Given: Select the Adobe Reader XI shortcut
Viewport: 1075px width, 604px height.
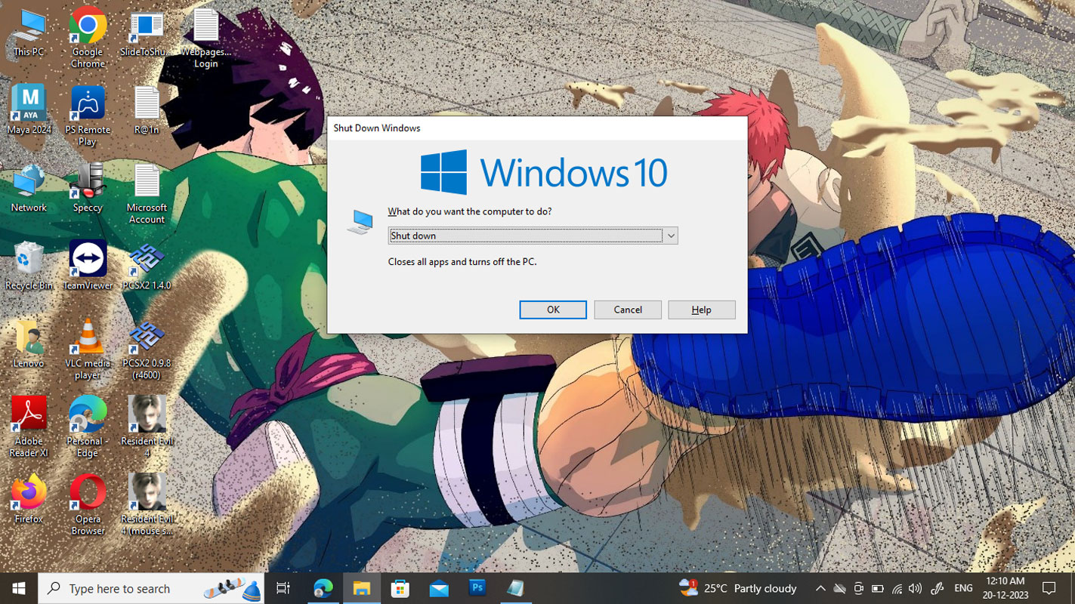Looking at the screenshot, I should tap(29, 426).
